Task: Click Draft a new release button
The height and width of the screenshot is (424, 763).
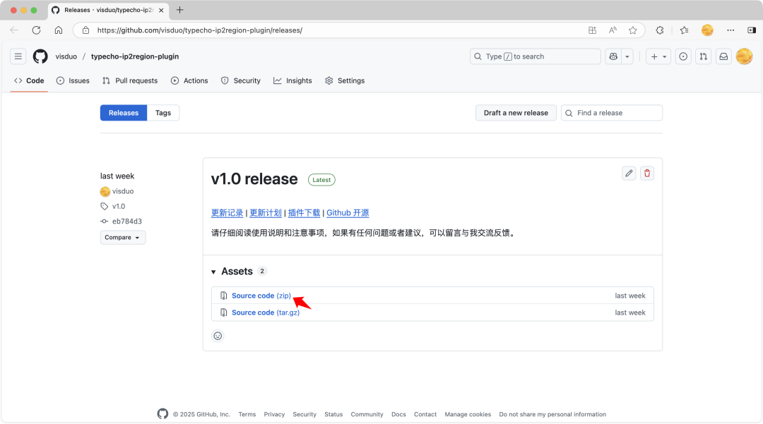Action: coord(516,113)
